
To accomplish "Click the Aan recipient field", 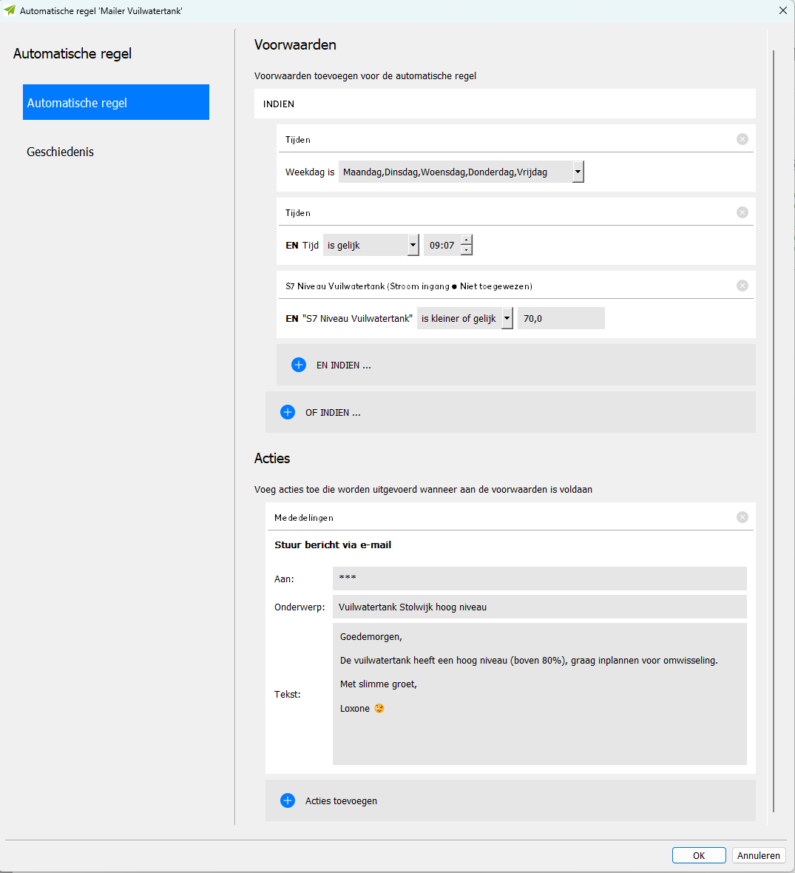I will click(x=539, y=579).
